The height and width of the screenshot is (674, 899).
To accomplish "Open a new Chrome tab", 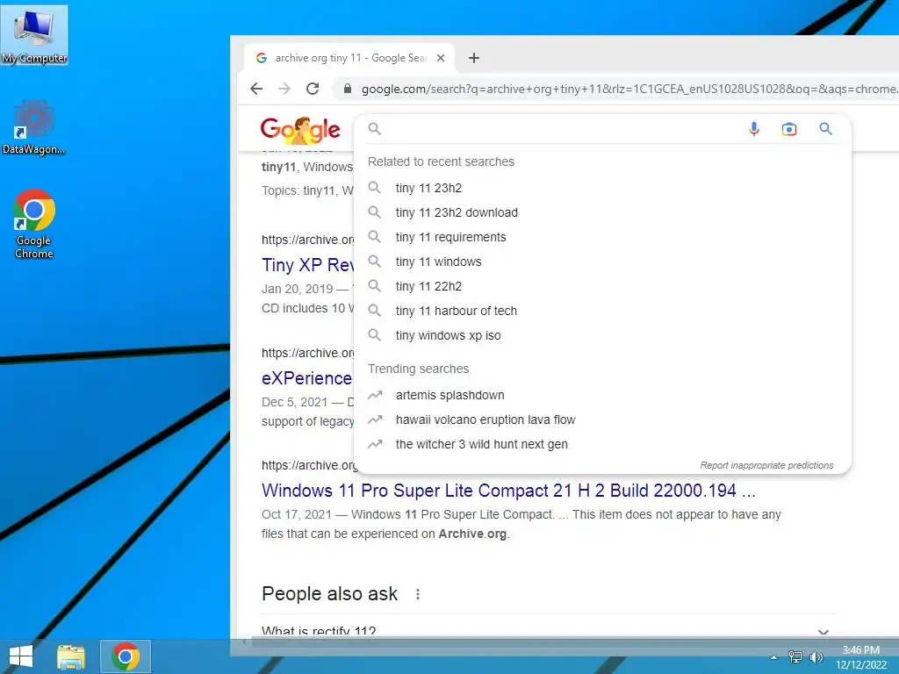I will tap(473, 58).
